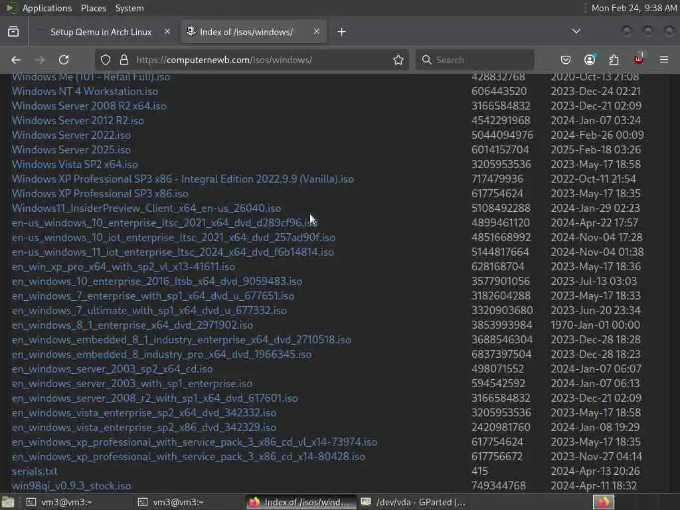This screenshot has height=510, width=680.
Task: Download en_windows_8_1_enterprise_x64 iso
Action: coord(132,325)
